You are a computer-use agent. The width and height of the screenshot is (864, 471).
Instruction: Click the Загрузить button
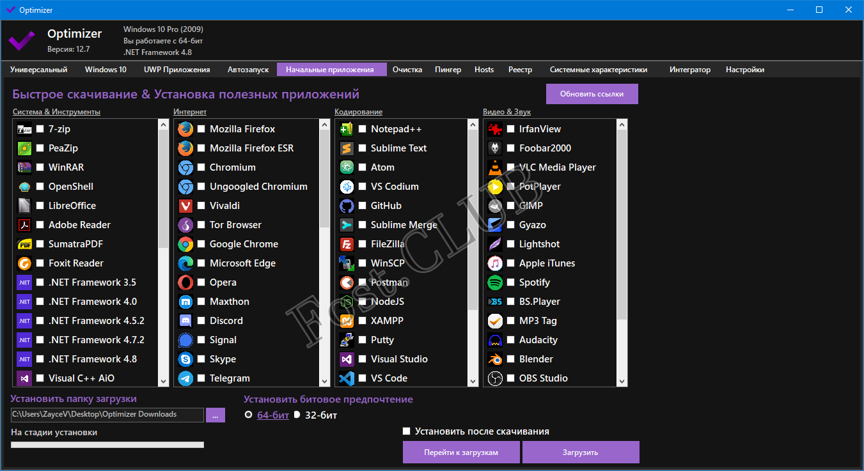point(581,452)
